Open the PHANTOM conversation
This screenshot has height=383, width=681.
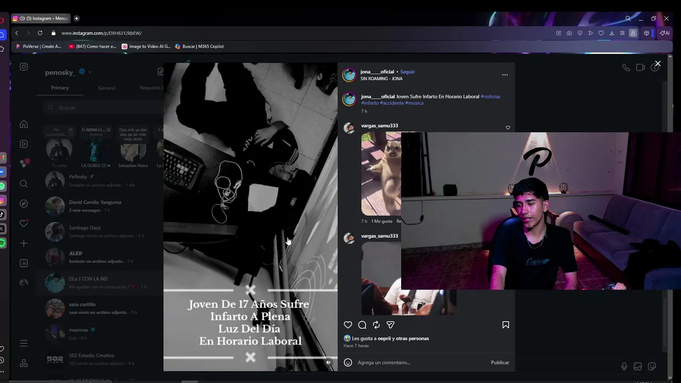pos(100,334)
